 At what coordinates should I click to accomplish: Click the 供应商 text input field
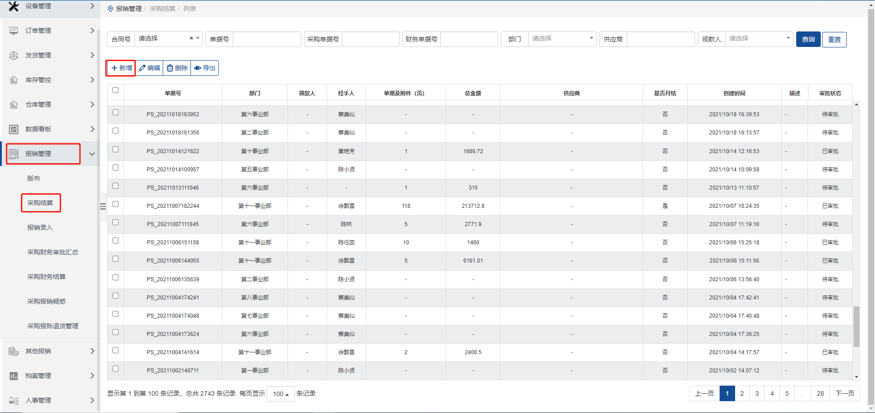[660, 39]
